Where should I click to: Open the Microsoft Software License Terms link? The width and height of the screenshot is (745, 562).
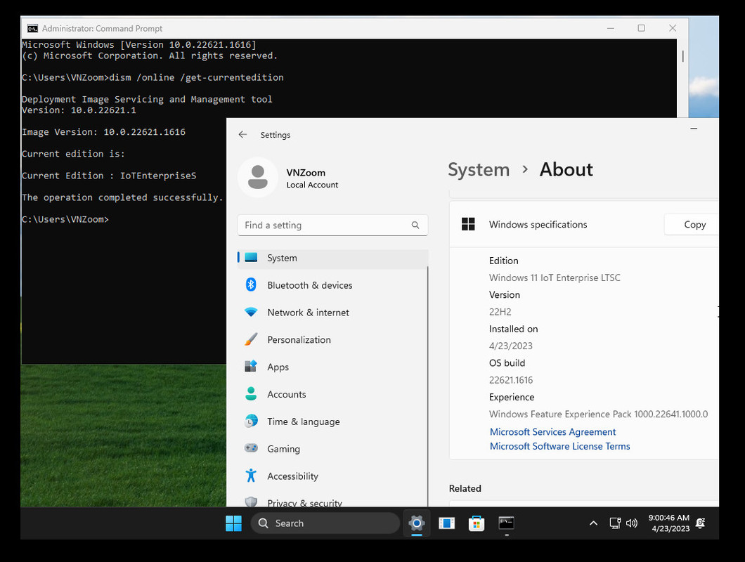click(559, 447)
